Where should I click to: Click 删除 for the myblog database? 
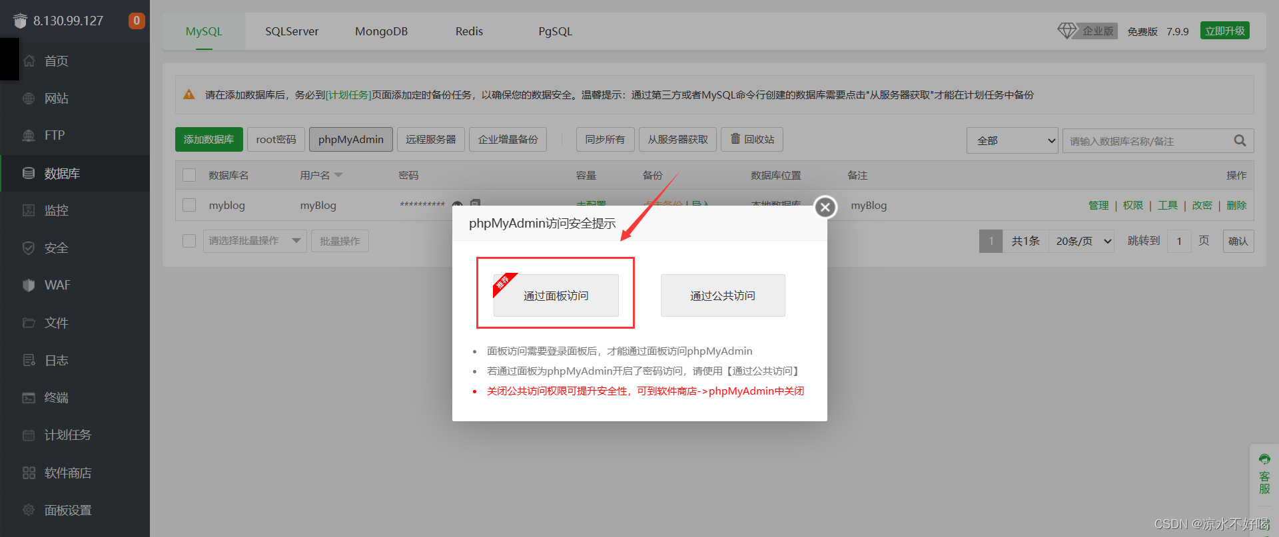pos(1236,205)
